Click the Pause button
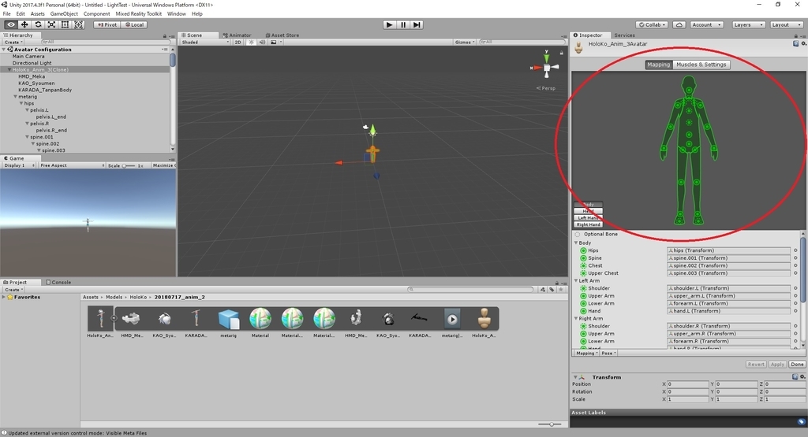The image size is (808, 437). click(x=403, y=24)
